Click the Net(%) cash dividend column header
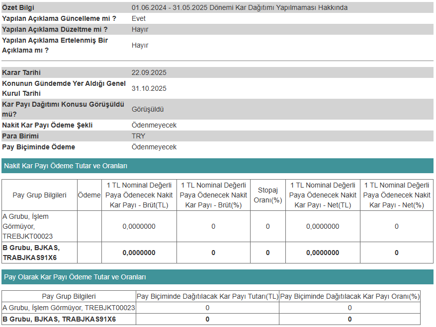 pos(396,195)
